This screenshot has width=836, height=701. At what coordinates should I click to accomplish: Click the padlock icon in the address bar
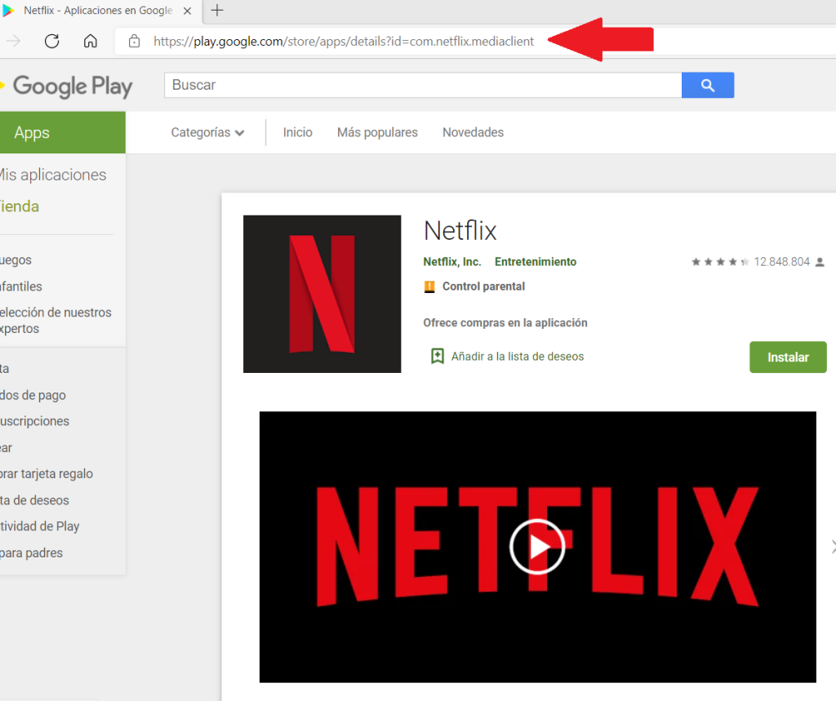click(135, 41)
